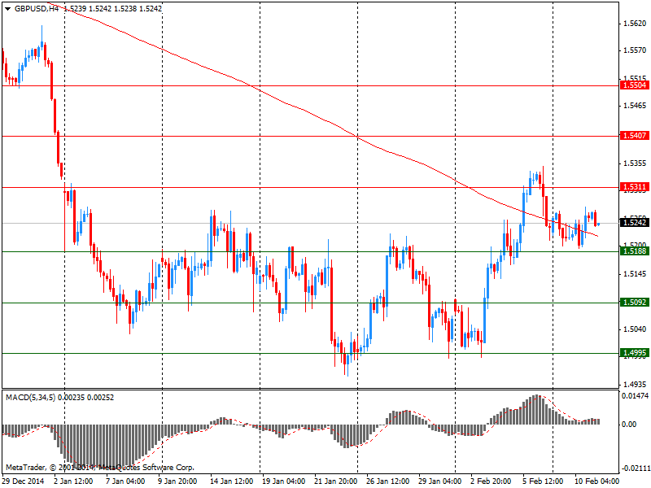The width and height of the screenshot is (651, 488).
Task: Click the 5 Feb 12:00 time label
Action: [x=543, y=481]
